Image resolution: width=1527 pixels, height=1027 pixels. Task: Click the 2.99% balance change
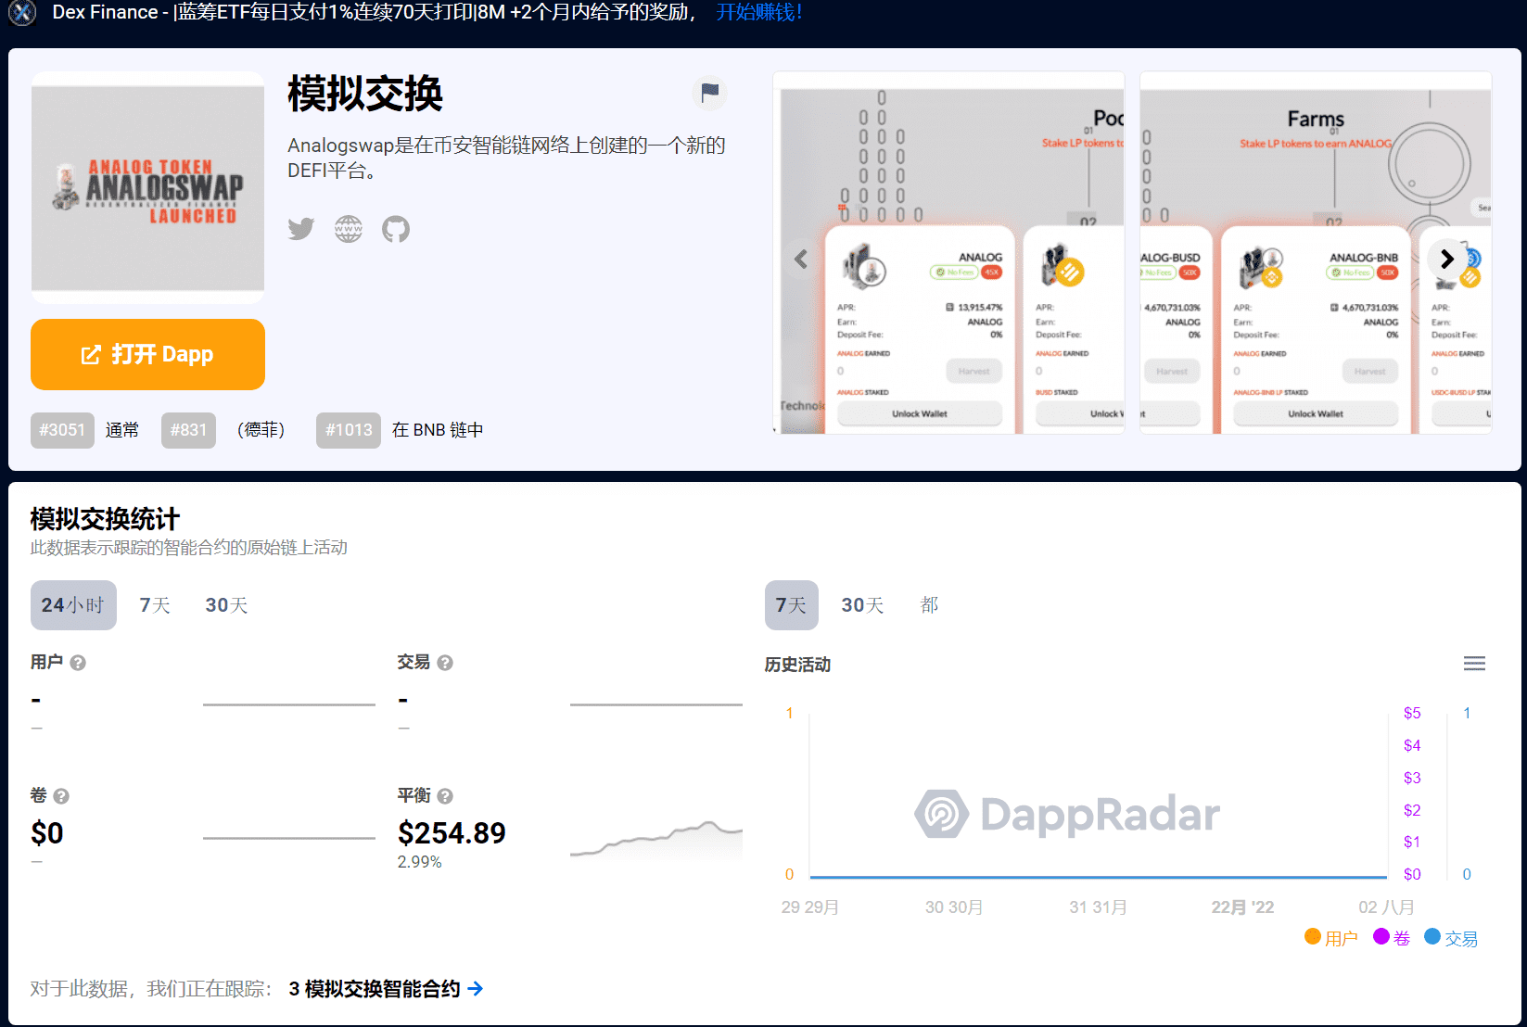click(x=419, y=862)
